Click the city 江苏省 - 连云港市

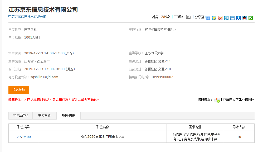(x=37, y=61)
